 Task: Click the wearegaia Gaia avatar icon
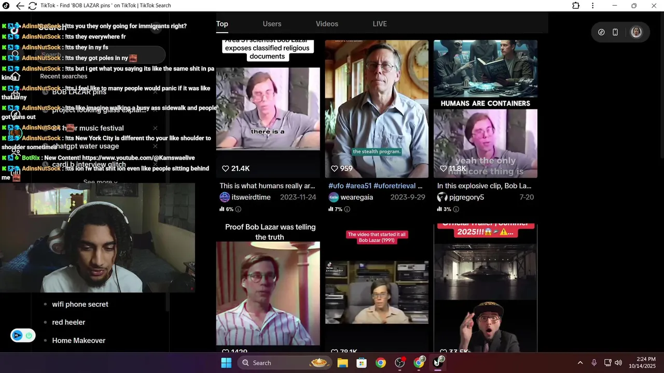pos(334,197)
